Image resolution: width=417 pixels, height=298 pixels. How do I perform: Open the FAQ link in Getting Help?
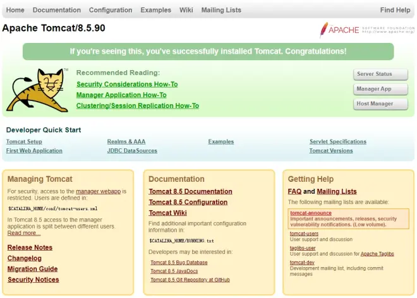click(294, 191)
